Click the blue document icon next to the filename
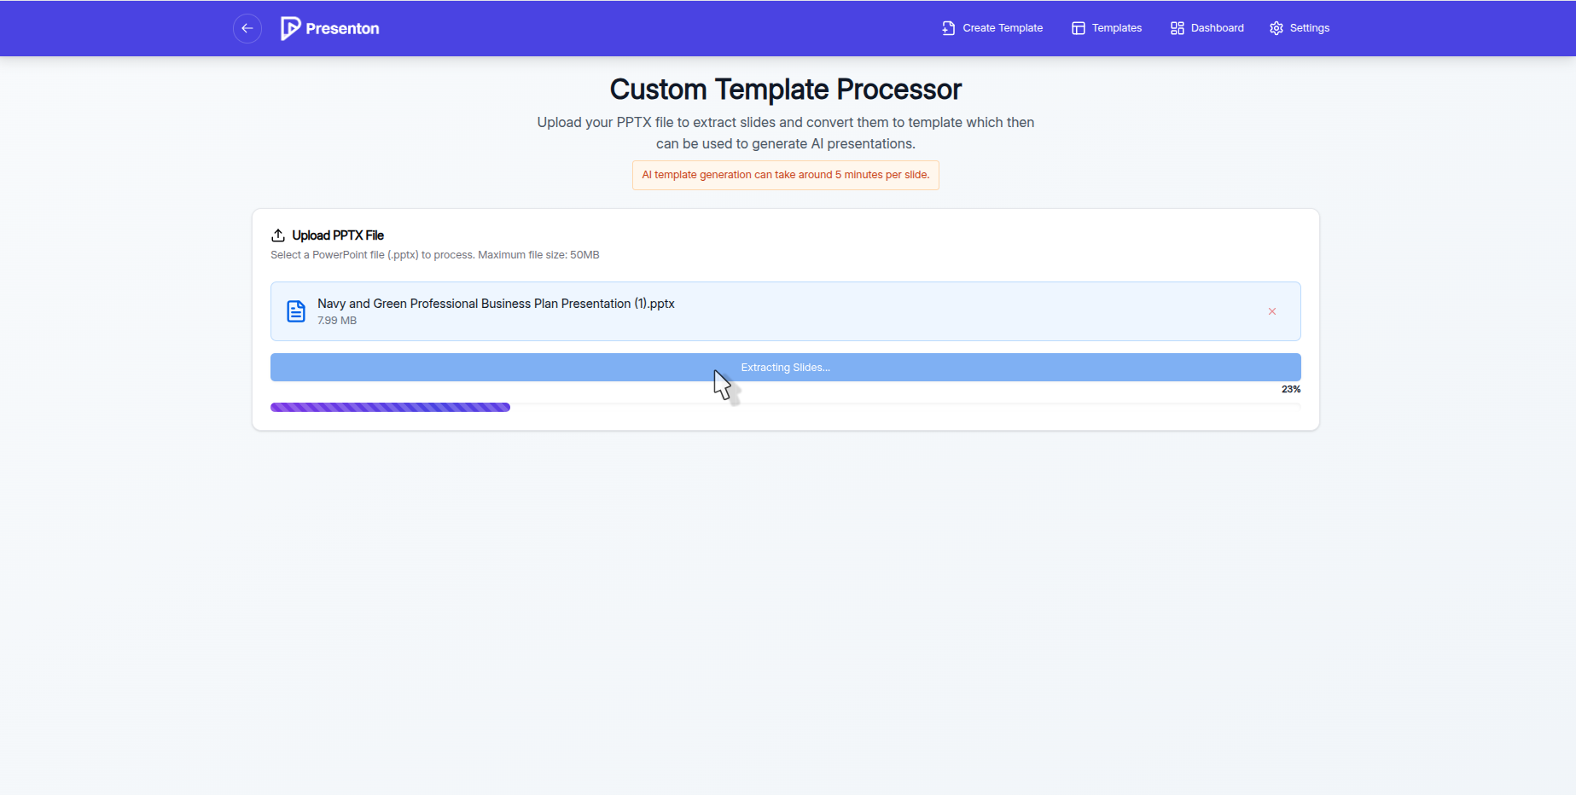The image size is (1576, 795). [295, 310]
